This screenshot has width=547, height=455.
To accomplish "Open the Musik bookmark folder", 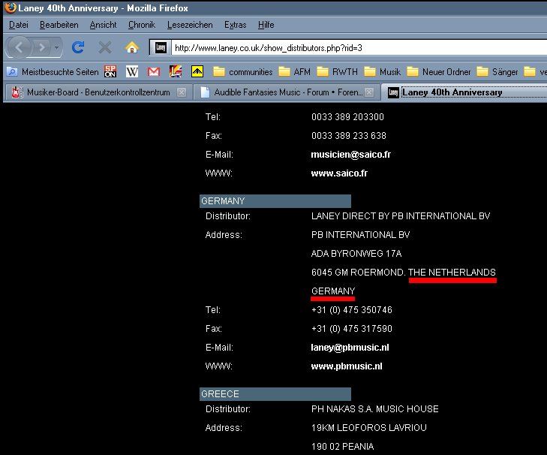I will pyautogui.click(x=383, y=72).
